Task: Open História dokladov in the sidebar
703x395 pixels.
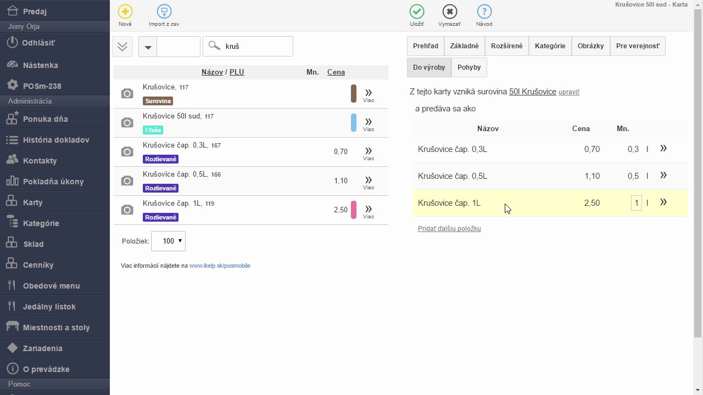Action: click(x=55, y=140)
